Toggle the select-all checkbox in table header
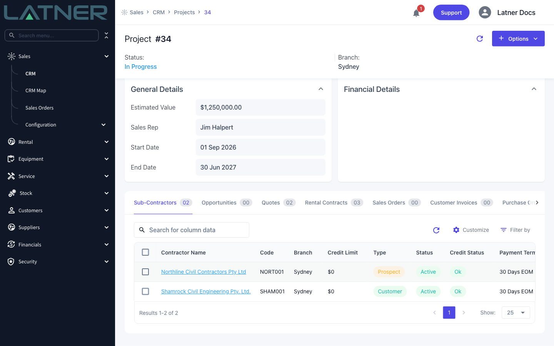 click(x=145, y=252)
